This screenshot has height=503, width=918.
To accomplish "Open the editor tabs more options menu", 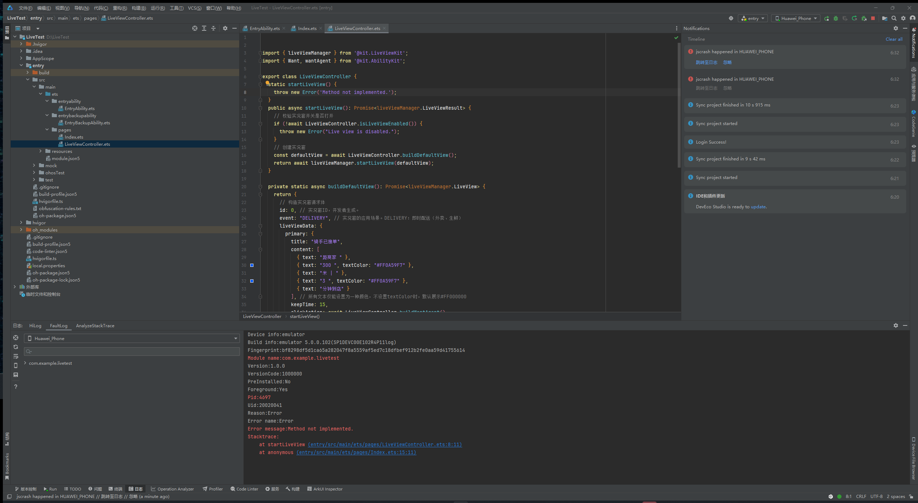I will (677, 28).
